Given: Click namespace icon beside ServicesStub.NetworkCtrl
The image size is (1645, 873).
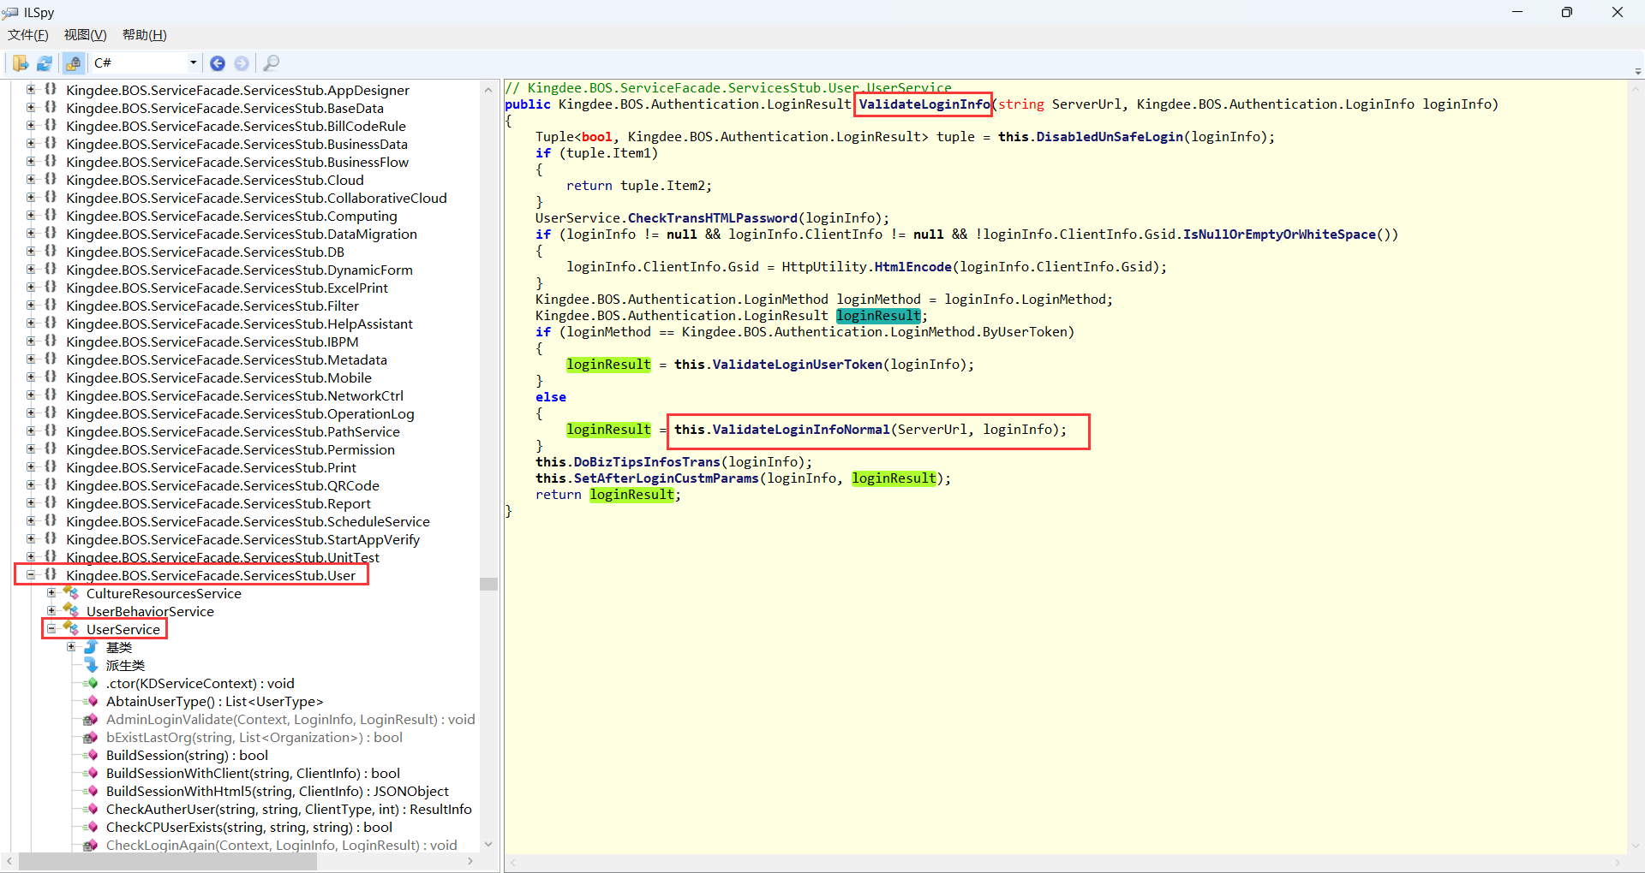Looking at the screenshot, I should coord(51,395).
